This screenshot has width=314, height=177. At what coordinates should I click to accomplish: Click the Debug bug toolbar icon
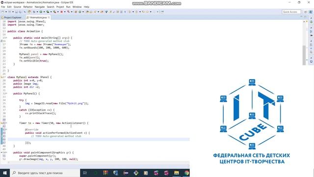[x=34, y=12]
